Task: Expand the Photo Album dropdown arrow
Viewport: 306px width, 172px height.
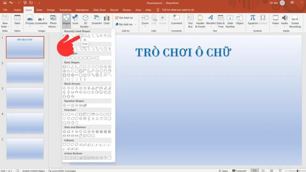Action: point(57,27)
